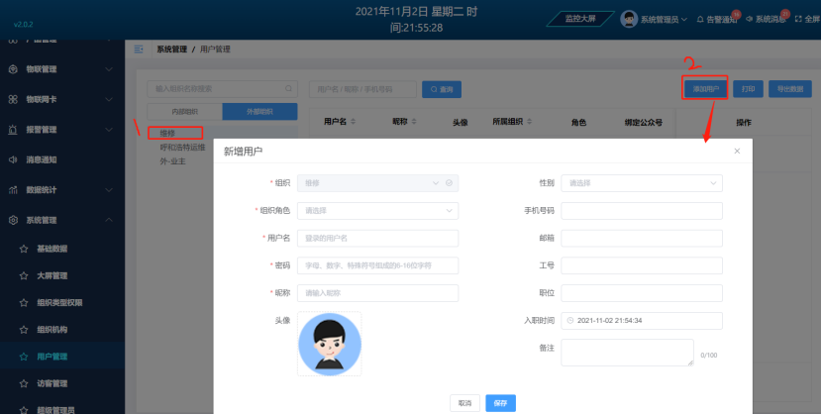Image resolution: width=822 pixels, height=415 pixels.
Task: Click the clock icon in 入职时间 field
Action: point(570,320)
